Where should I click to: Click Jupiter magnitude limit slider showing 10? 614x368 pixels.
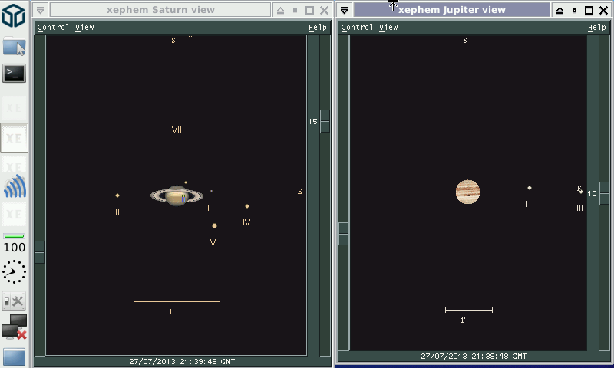(604, 193)
